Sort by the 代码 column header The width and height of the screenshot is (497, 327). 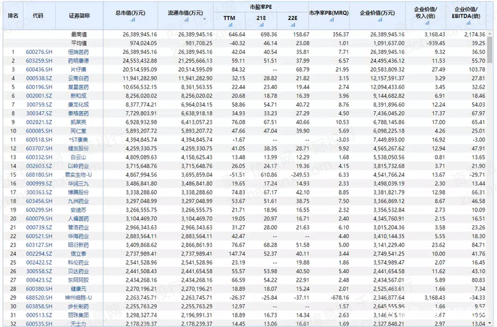pos(38,16)
